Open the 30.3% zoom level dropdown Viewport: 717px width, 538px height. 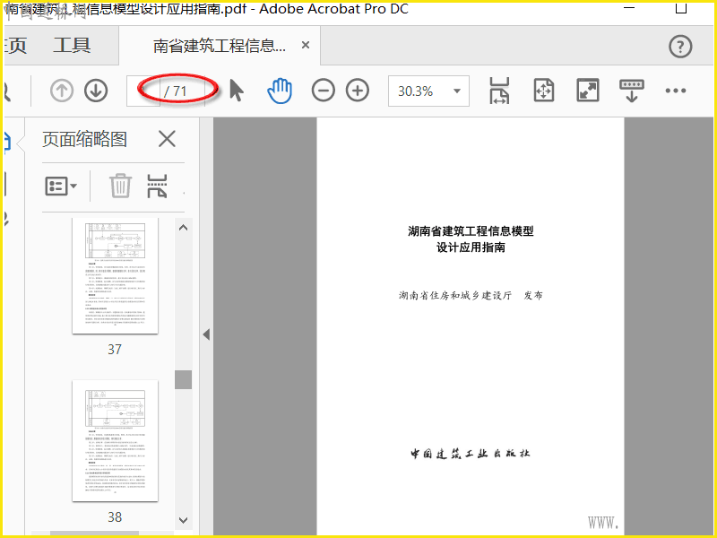[x=428, y=91]
